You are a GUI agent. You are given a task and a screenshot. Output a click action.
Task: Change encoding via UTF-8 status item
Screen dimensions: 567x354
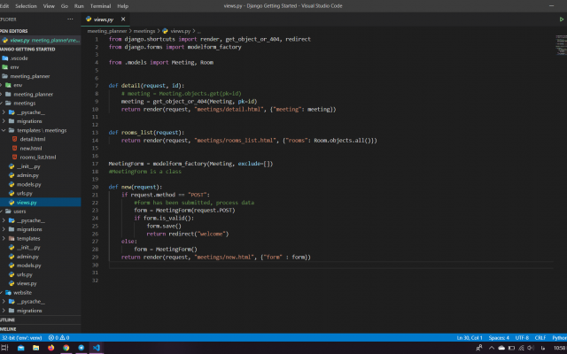coord(522,338)
